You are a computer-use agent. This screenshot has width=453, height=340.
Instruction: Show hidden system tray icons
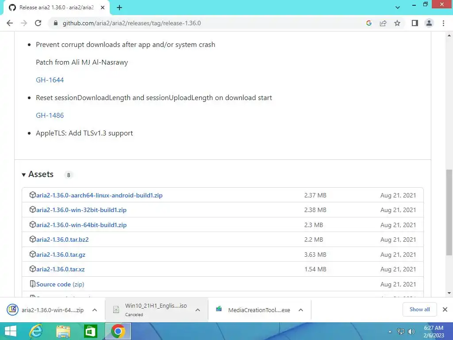pos(390,332)
